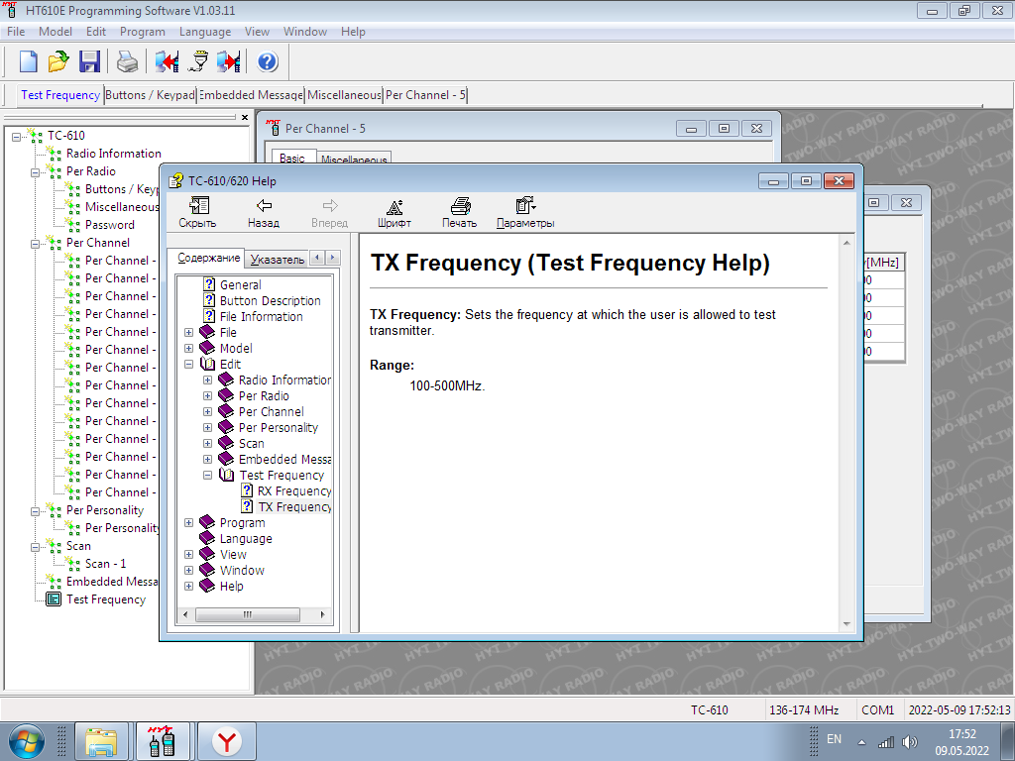The width and height of the screenshot is (1015, 761).
Task: Expand Per Personality in help contents
Action: [208, 428]
